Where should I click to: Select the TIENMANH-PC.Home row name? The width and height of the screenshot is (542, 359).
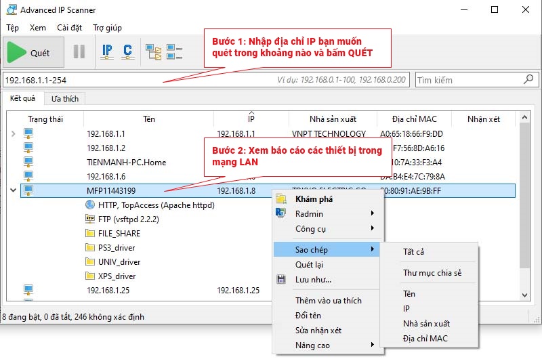[127, 162]
